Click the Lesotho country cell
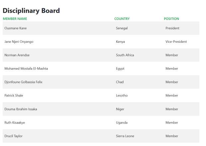Viewport: 206px width, 146px height. [122, 96]
